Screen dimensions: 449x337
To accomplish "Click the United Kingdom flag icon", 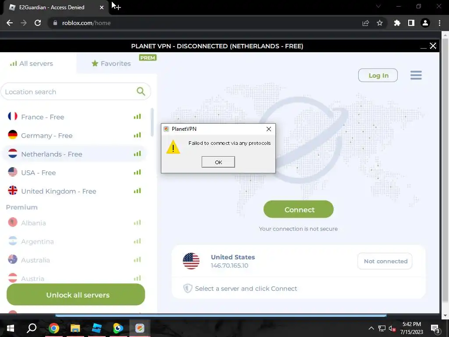I will pos(13,190).
